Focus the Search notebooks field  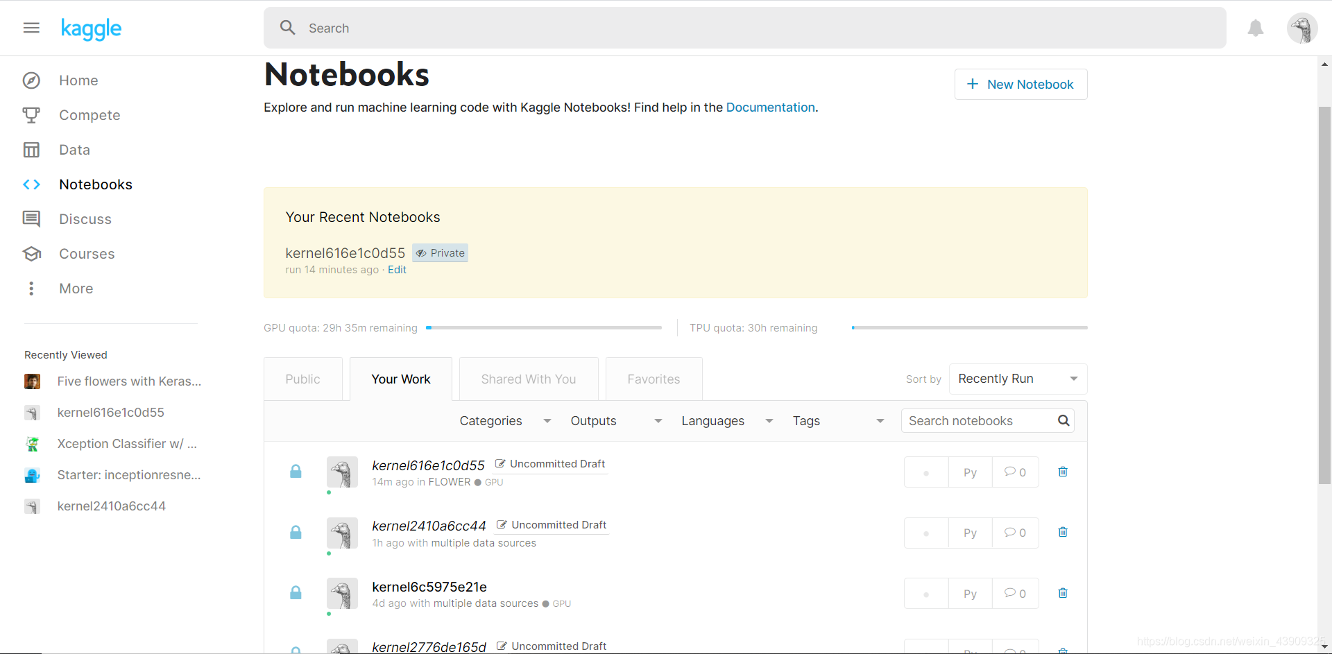click(x=987, y=420)
